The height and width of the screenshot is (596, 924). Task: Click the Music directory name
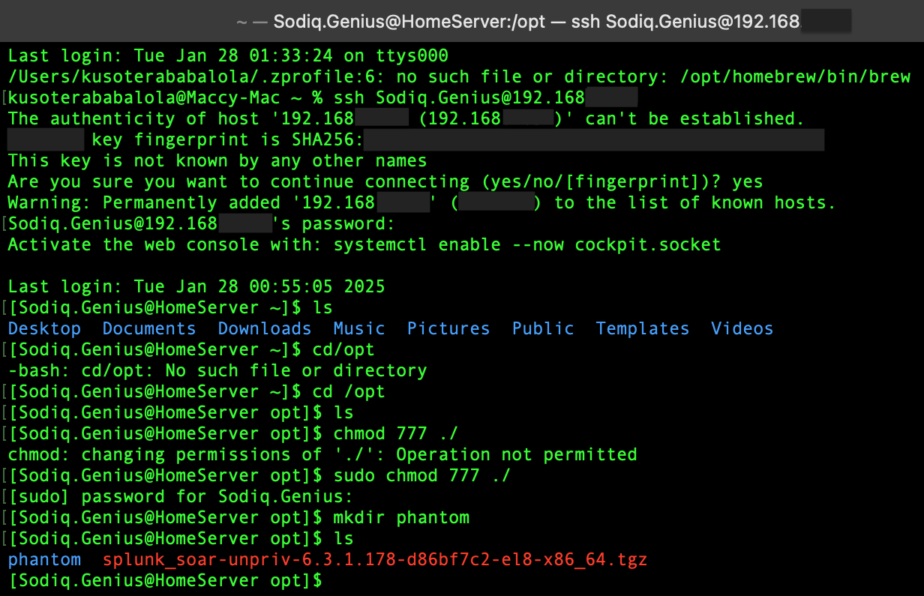[x=359, y=328]
